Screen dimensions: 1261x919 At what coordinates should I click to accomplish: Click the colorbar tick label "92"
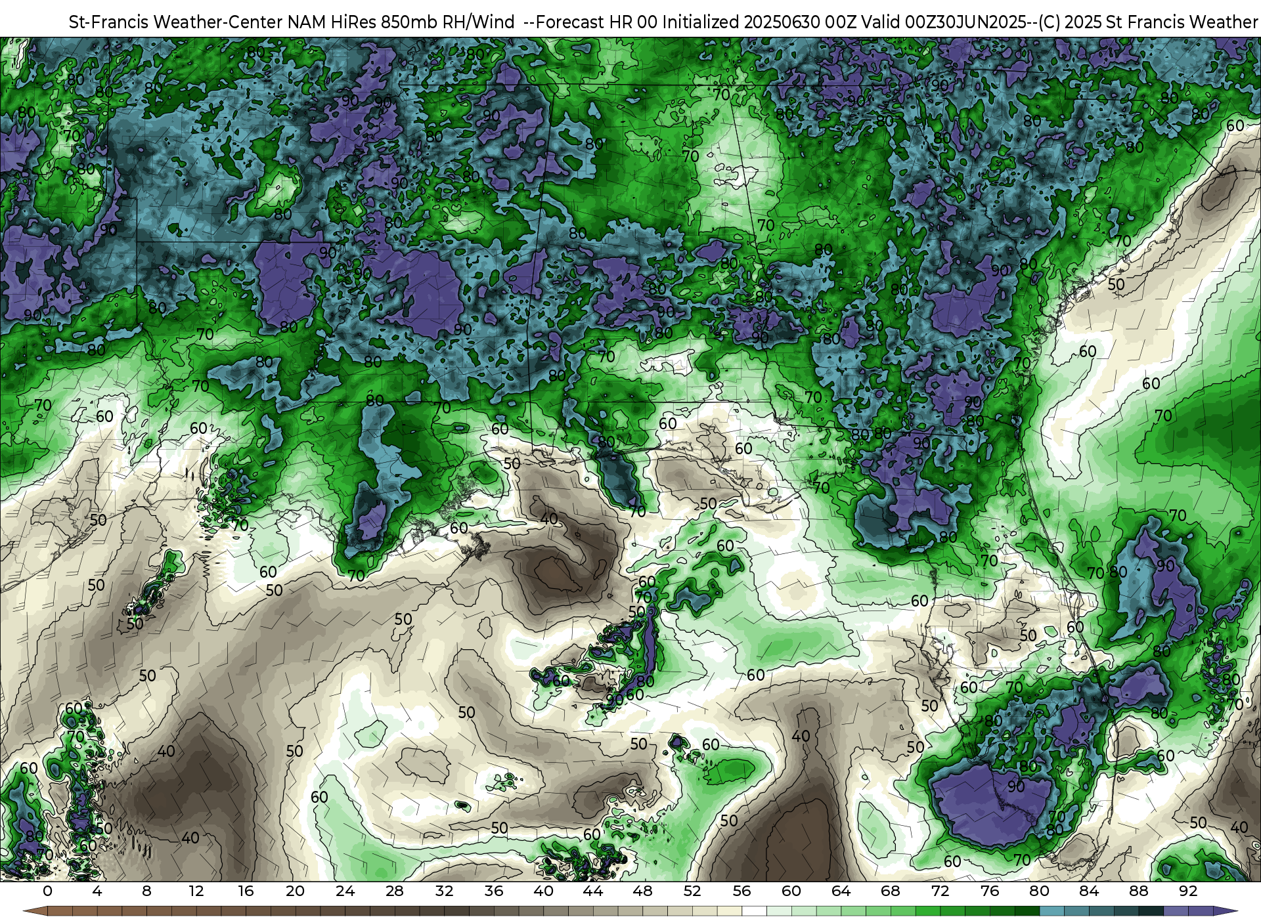point(1188,891)
